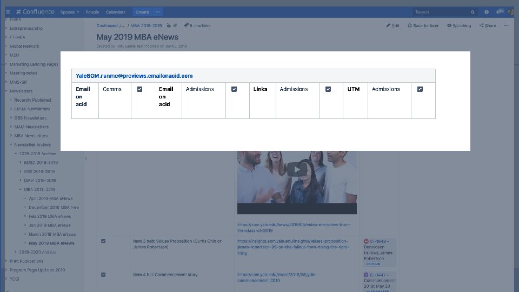This screenshot has height=292, width=519.
Task: Open Program Page Updates 2019
Action: (x=37, y=270)
